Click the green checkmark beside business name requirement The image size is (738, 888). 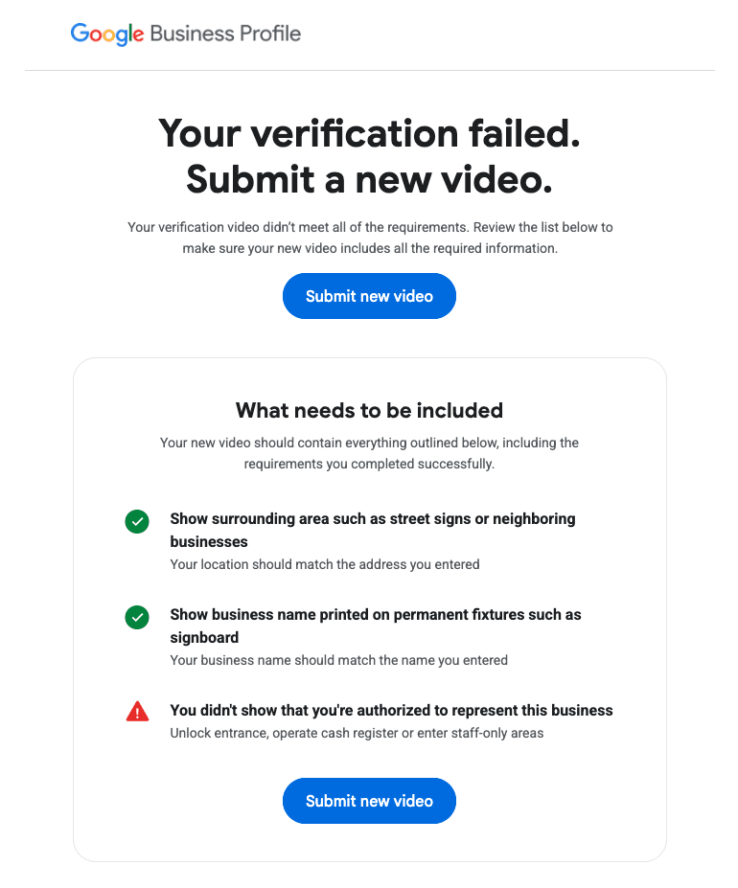pyautogui.click(x=137, y=618)
